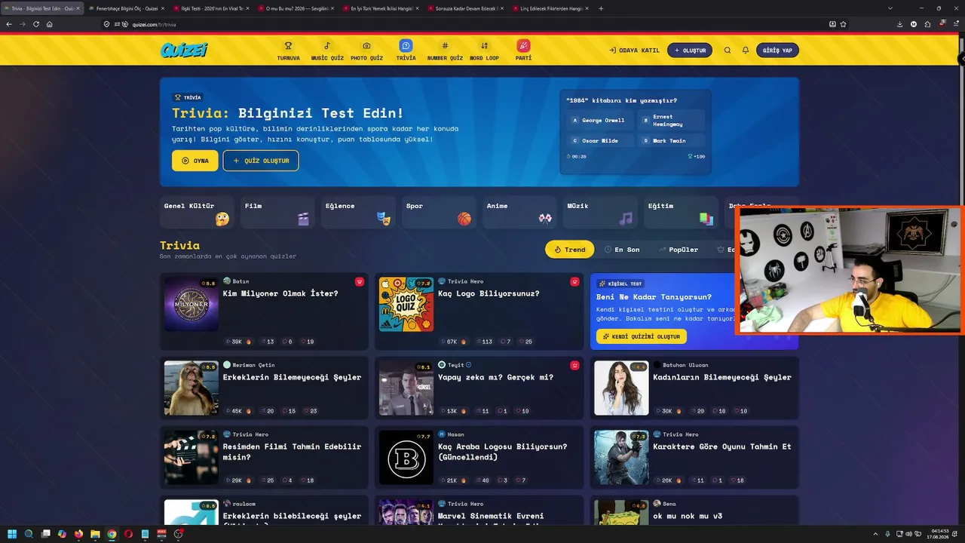Open Chrome from the taskbar

tap(112, 534)
